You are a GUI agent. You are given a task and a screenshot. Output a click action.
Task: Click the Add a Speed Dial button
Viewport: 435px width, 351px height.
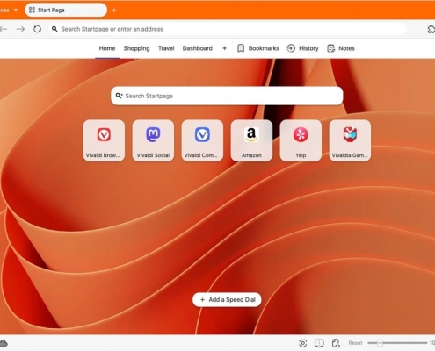[x=227, y=299]
